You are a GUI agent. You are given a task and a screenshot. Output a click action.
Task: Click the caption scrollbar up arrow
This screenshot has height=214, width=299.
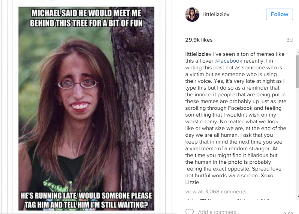298,52
